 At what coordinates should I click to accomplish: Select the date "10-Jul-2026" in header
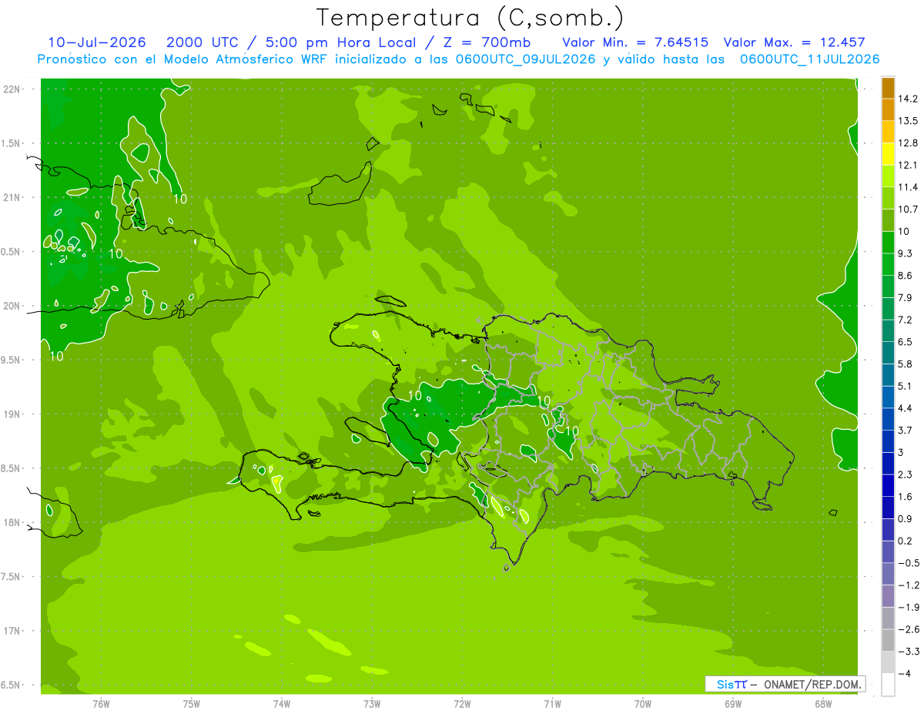point(97,42)
